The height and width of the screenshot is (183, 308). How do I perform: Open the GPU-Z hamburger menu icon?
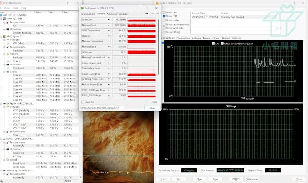(157, 13)
